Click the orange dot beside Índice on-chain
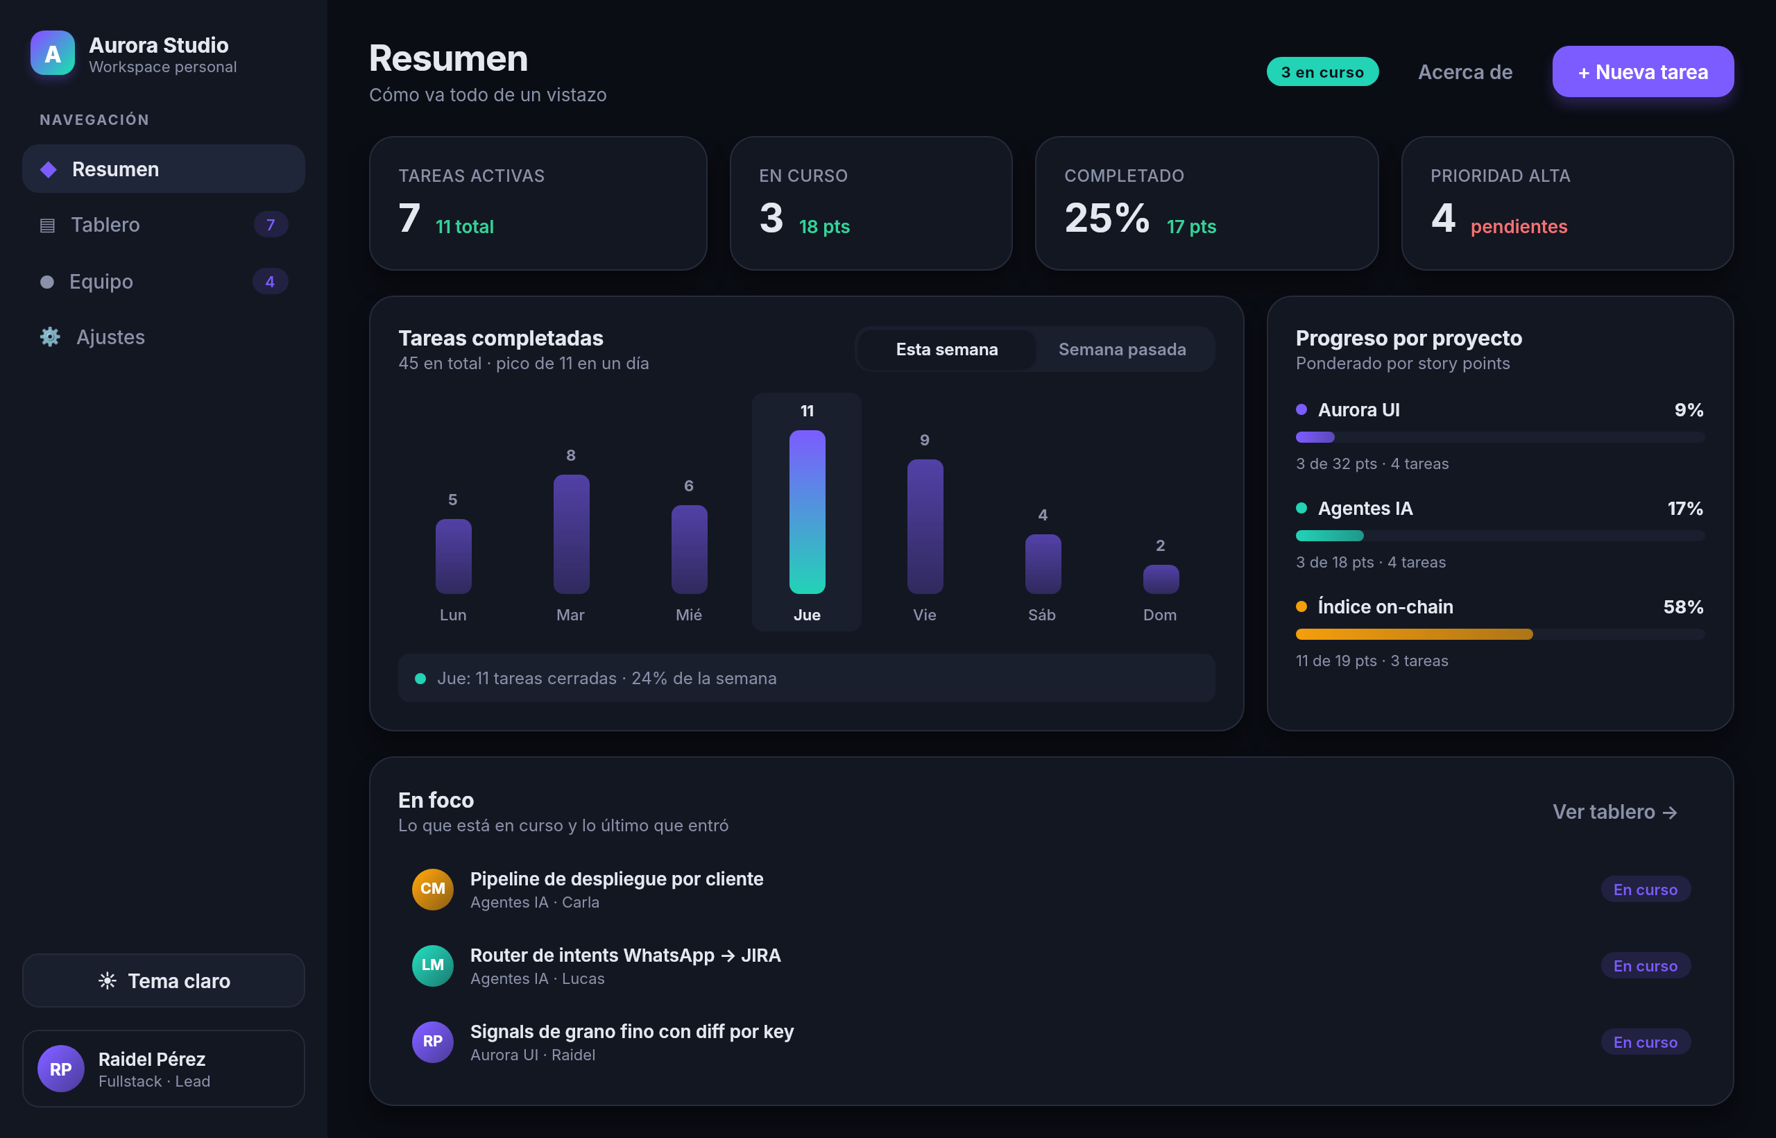 coord(1301,606)
